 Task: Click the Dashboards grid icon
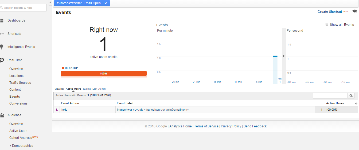(x=1, y=20)
